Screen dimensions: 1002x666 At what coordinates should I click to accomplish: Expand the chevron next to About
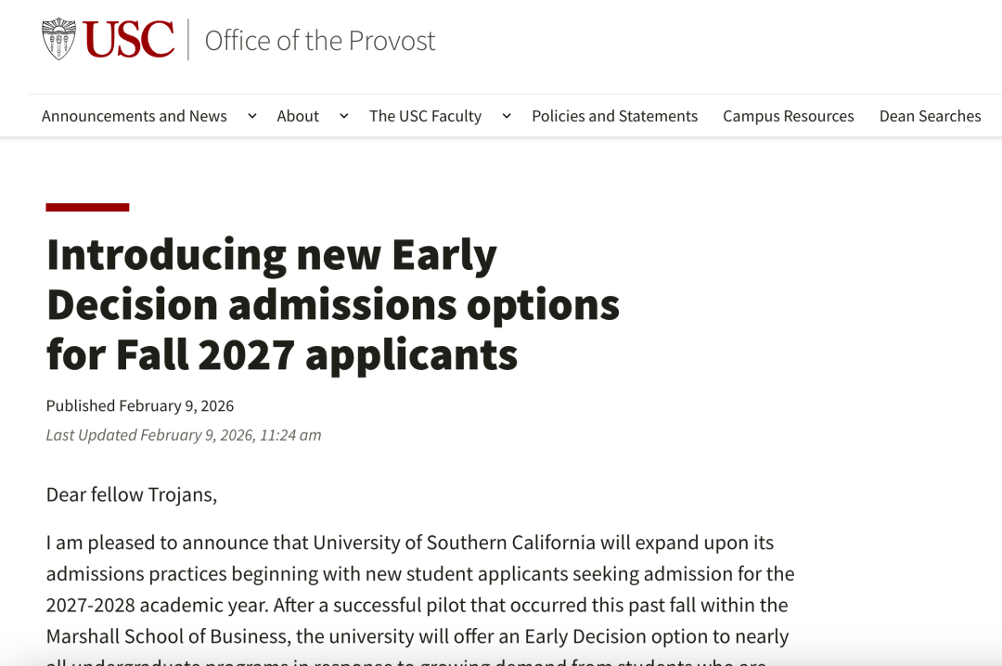(x=343, y=116)
